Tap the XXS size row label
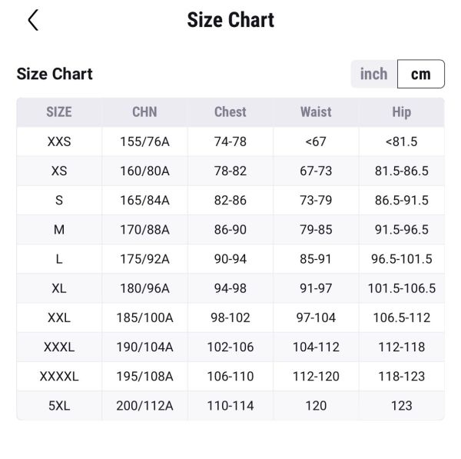Screen dimensions: 461x459 [59, 141]
